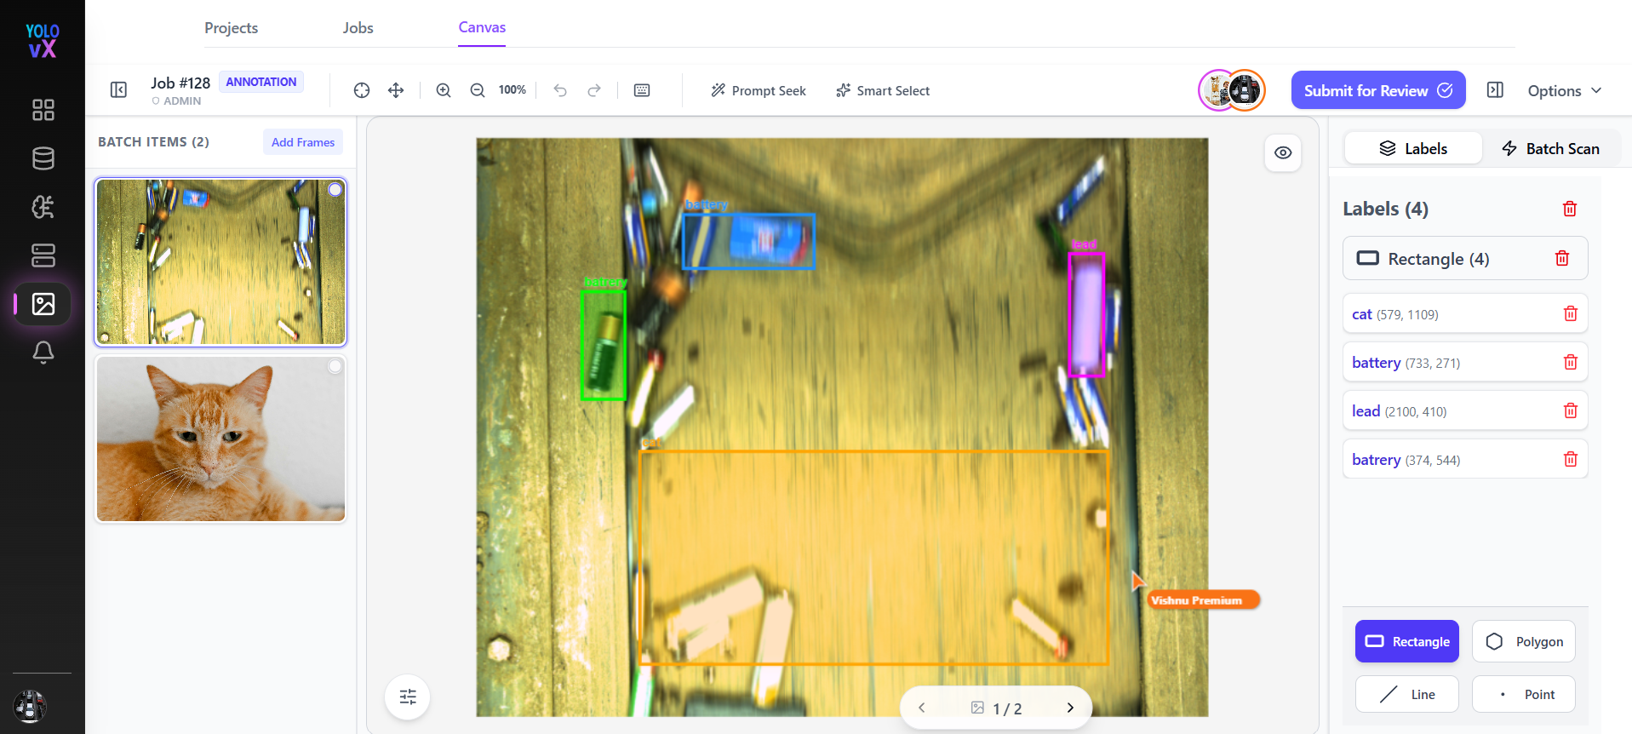
Task: Go to the next frame
Action: pyautogui.click(x=1070, y=708)
